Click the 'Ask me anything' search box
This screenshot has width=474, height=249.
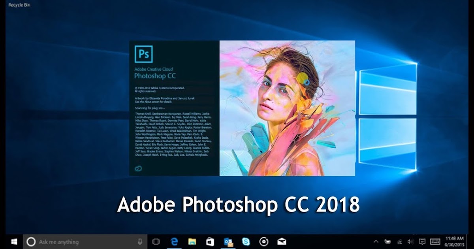85,241
